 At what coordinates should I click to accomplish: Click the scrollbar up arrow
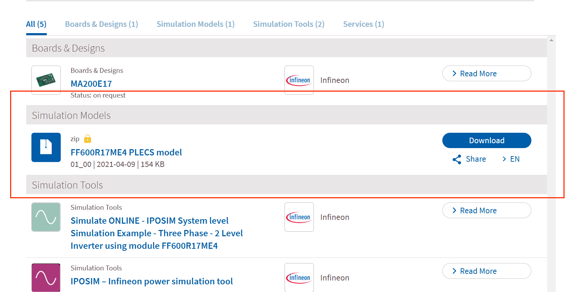[x=551, y=40]
